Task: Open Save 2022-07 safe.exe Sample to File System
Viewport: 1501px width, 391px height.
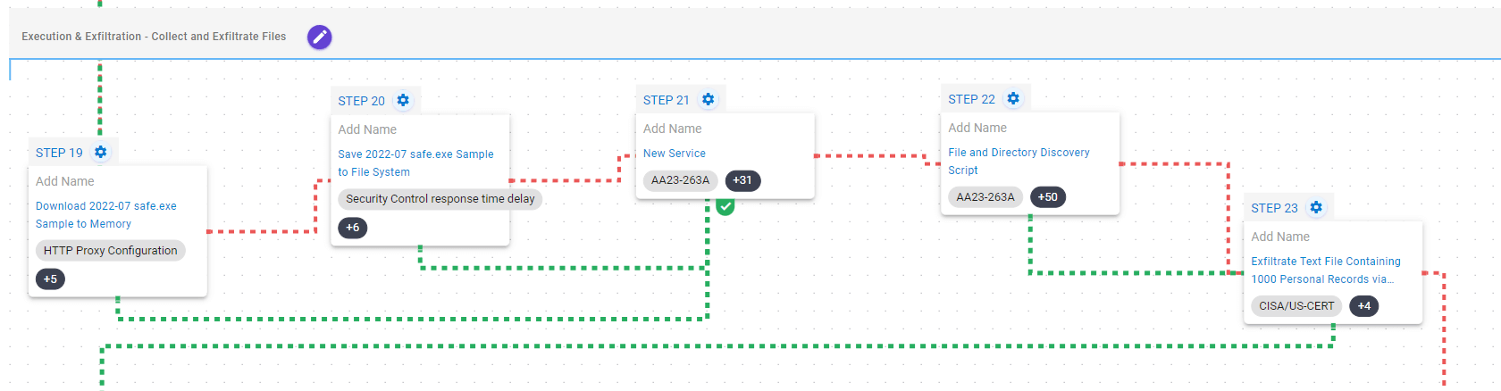Action: pyautogui.click(x=415, y=163)
